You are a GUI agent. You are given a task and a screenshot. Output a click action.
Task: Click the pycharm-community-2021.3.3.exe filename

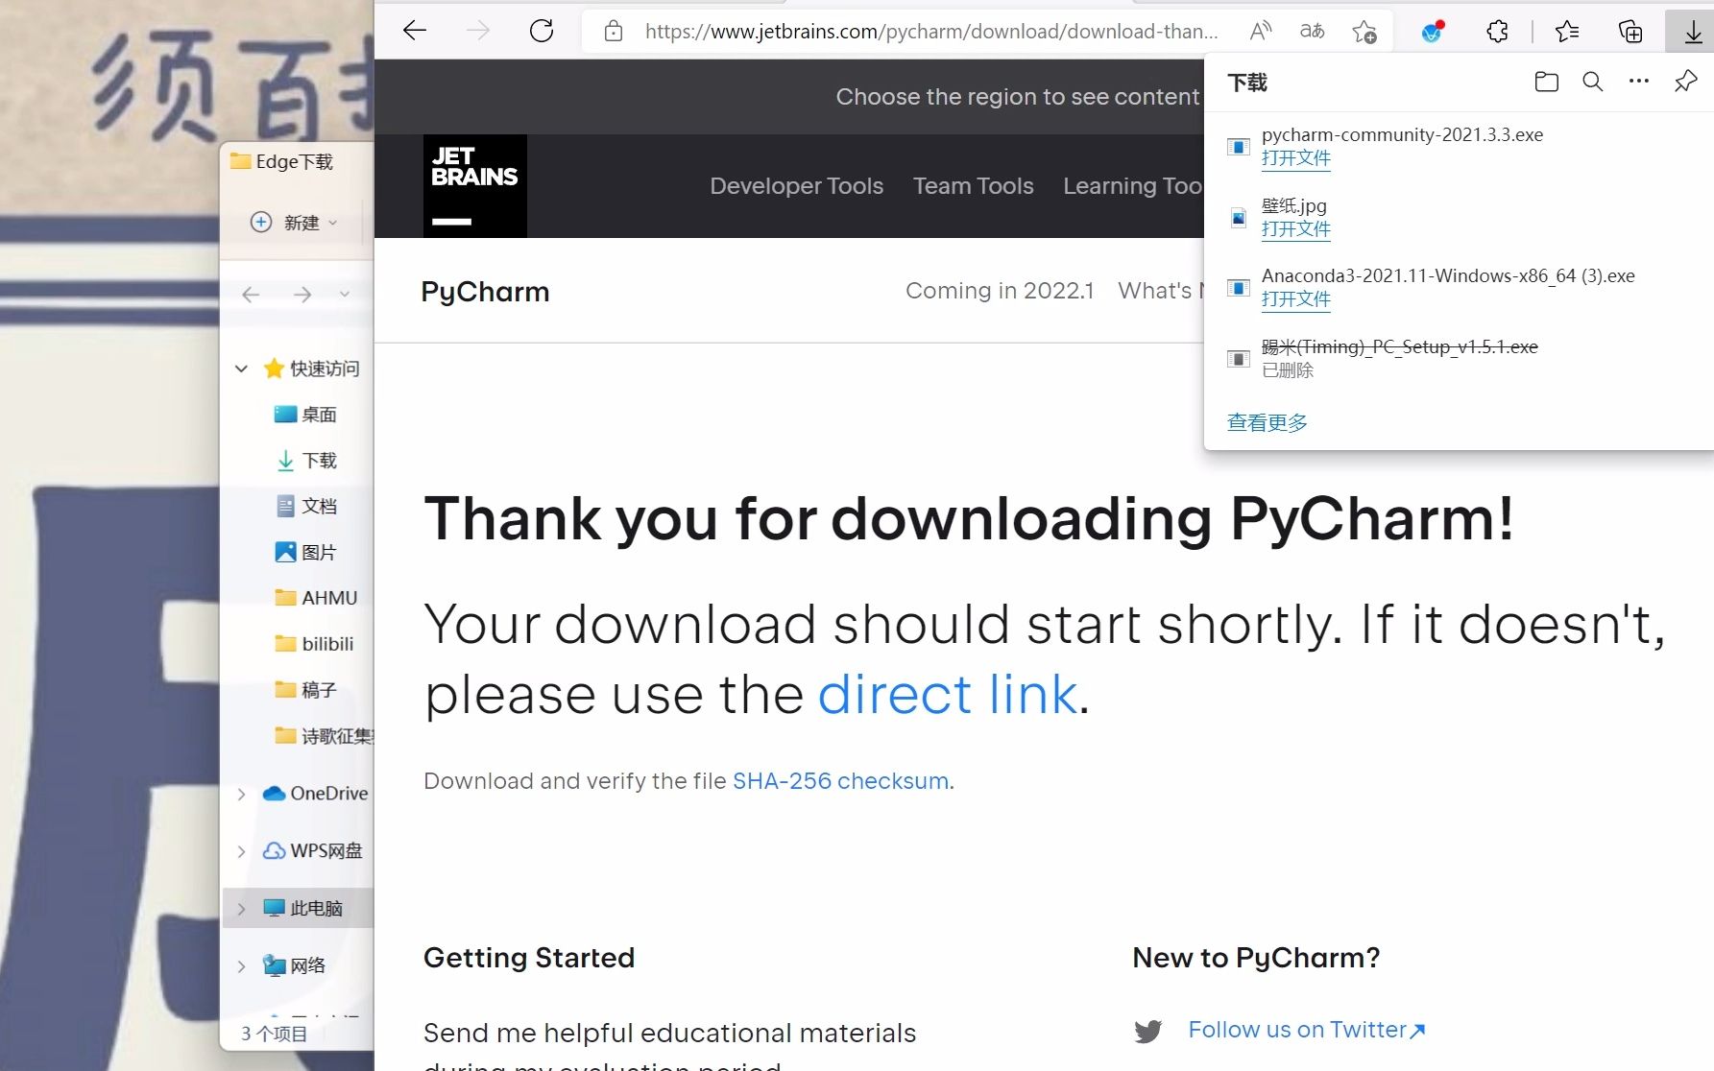(x=1402, y=135)
